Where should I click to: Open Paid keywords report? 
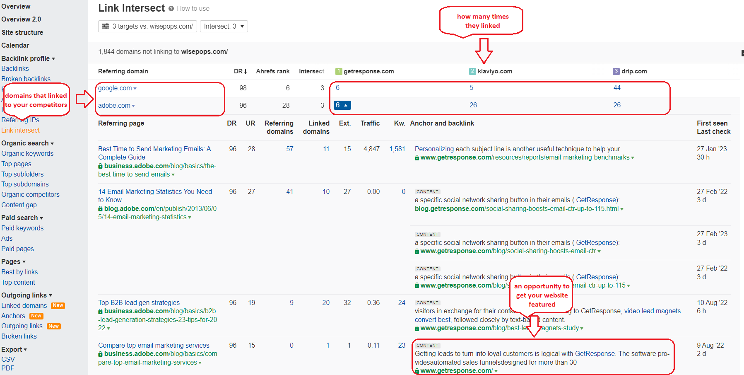tap(22, 228)
